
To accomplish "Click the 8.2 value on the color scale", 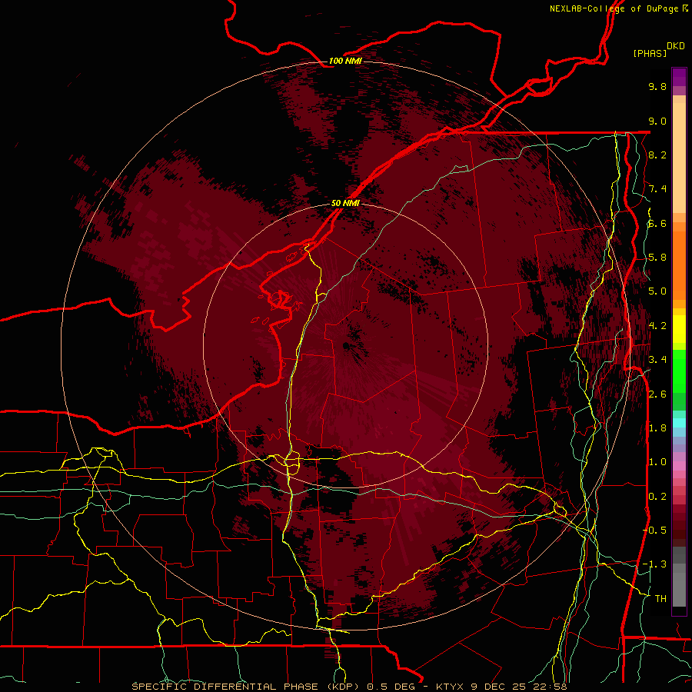I will pos(657,155).
